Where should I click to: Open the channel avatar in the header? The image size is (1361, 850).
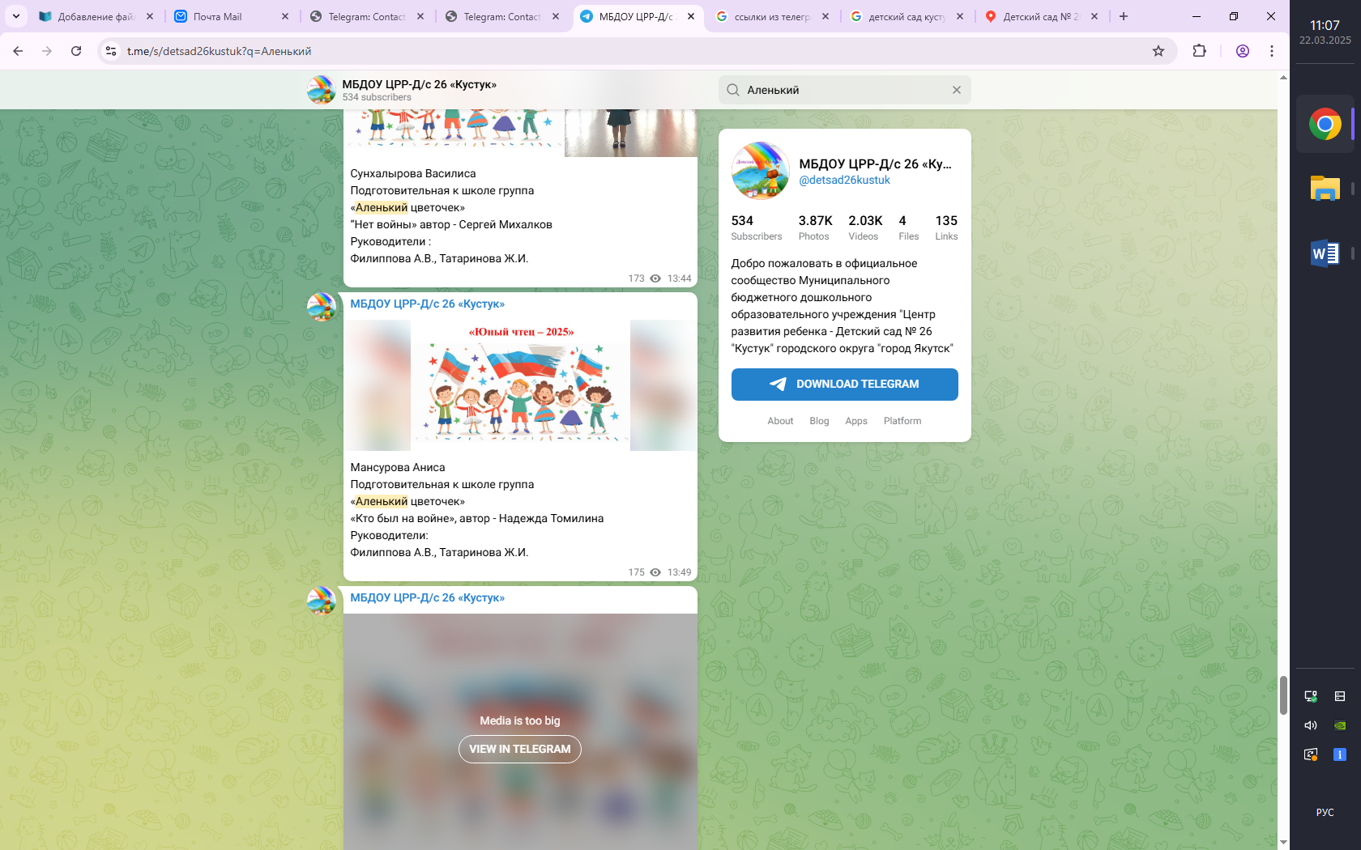tap(322, 90)
